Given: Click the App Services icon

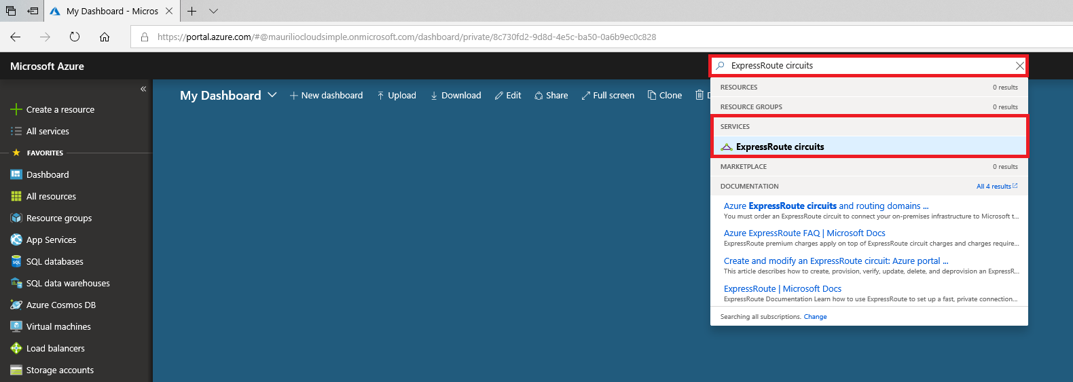Looking at the screenshot, I should coord(16,240).
